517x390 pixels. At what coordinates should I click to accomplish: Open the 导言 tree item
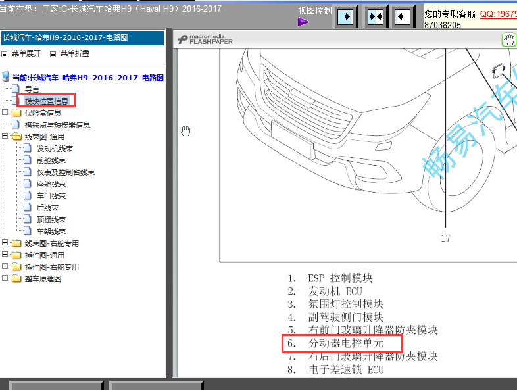[x=32, y=89]
